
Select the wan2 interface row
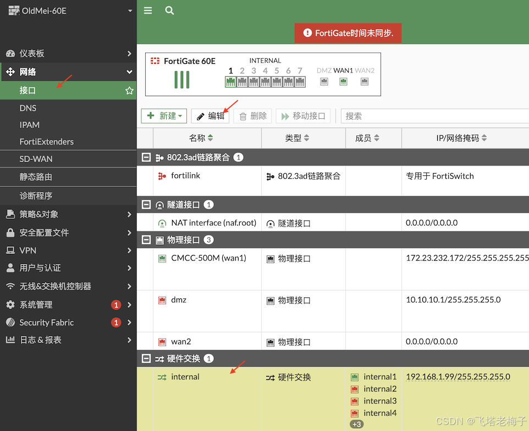coord(333,341)
